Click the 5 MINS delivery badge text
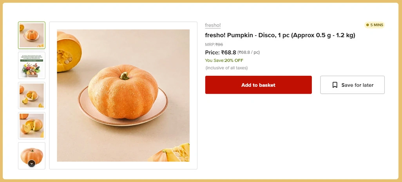The height and width of the screenshot is (182, 402). (x=377, y=25)
